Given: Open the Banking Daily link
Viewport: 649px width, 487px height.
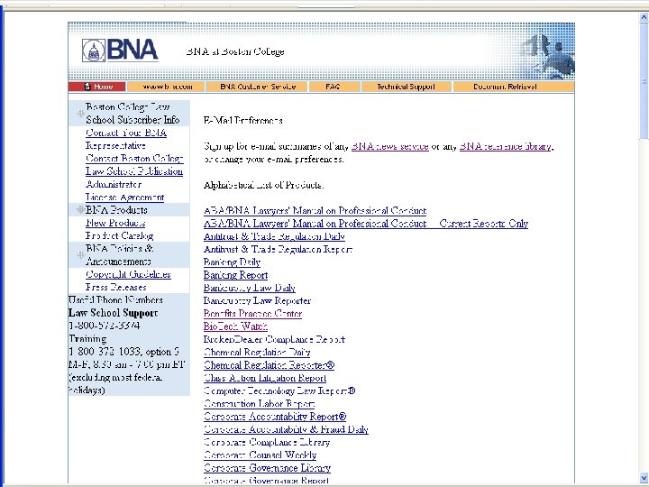Looking at the screenshot, I should pyautogui.click(x=232, y=262).
